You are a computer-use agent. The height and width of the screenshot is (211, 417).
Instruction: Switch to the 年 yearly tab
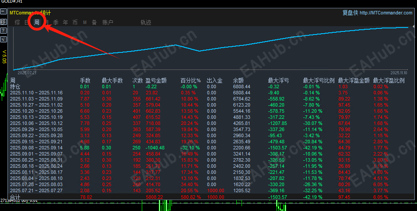[66, 22]
